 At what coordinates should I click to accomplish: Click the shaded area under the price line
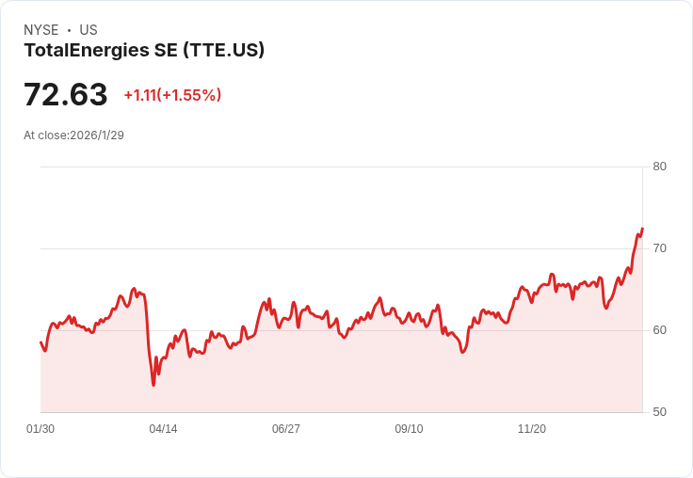click(x=339, y=376)
